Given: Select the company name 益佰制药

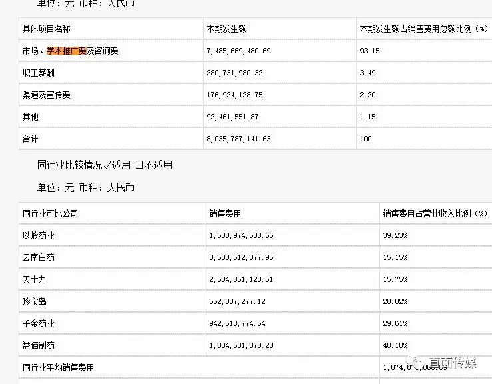Looking at the screenshot, I should (38, 345).
